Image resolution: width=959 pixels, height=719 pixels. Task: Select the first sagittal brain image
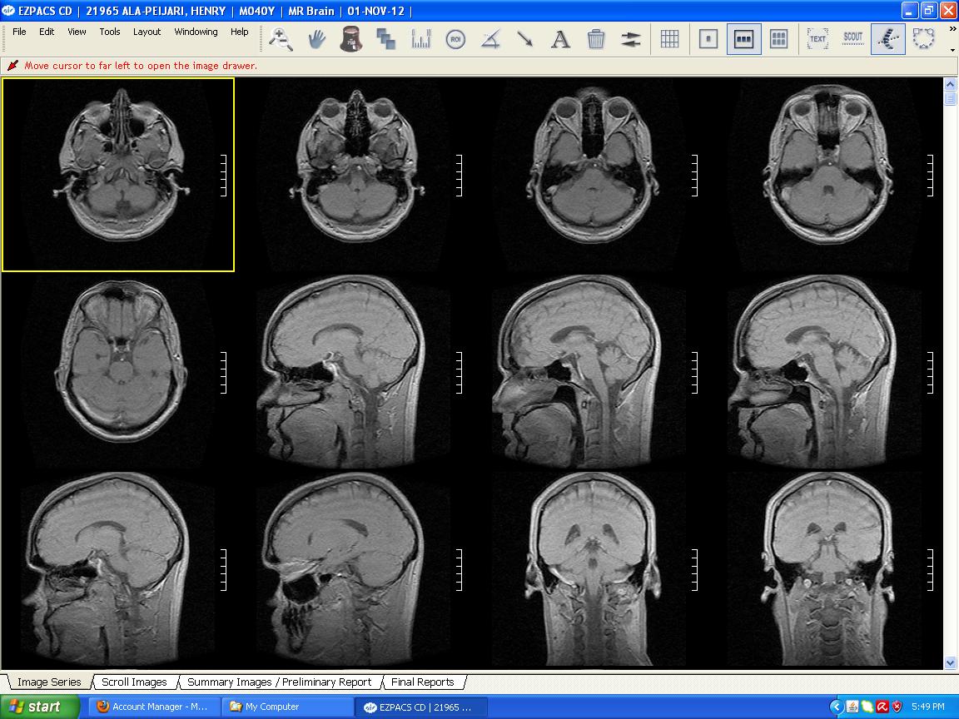tap(355, 372)
